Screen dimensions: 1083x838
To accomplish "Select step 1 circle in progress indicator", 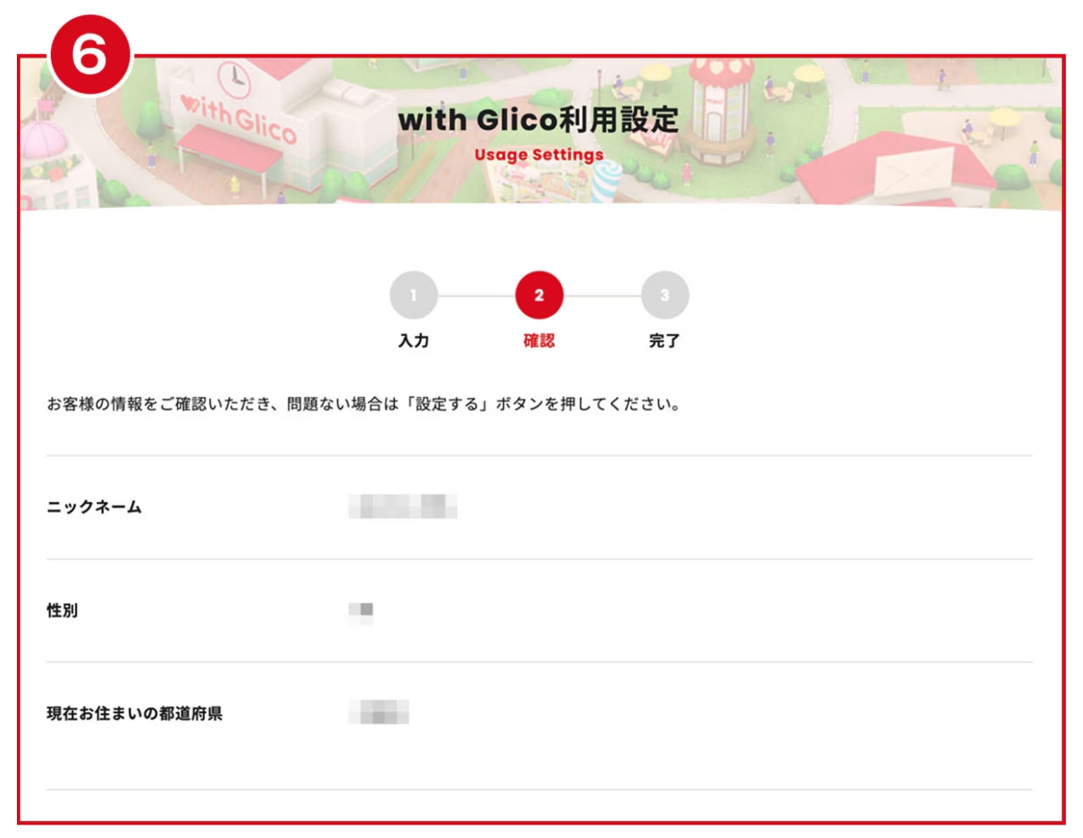I will [x=414, y=295].
